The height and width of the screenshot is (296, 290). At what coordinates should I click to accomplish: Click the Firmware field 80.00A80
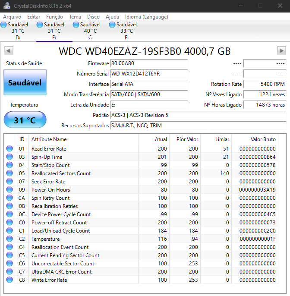click(x=149, y=63)
